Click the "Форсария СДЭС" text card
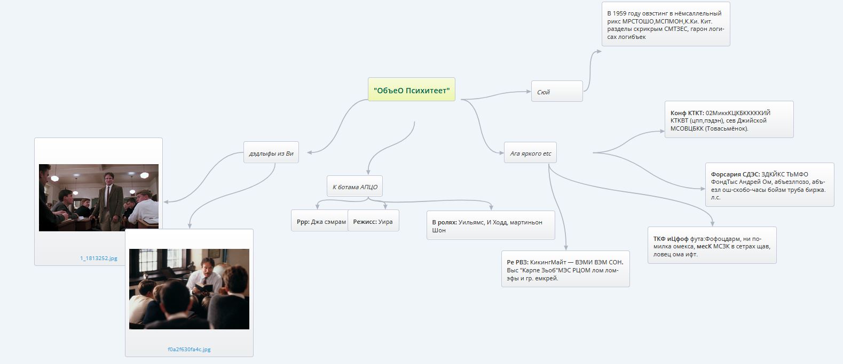Image resolution: width=843 pixels, height=364 pixels. [x=769, y=185]
